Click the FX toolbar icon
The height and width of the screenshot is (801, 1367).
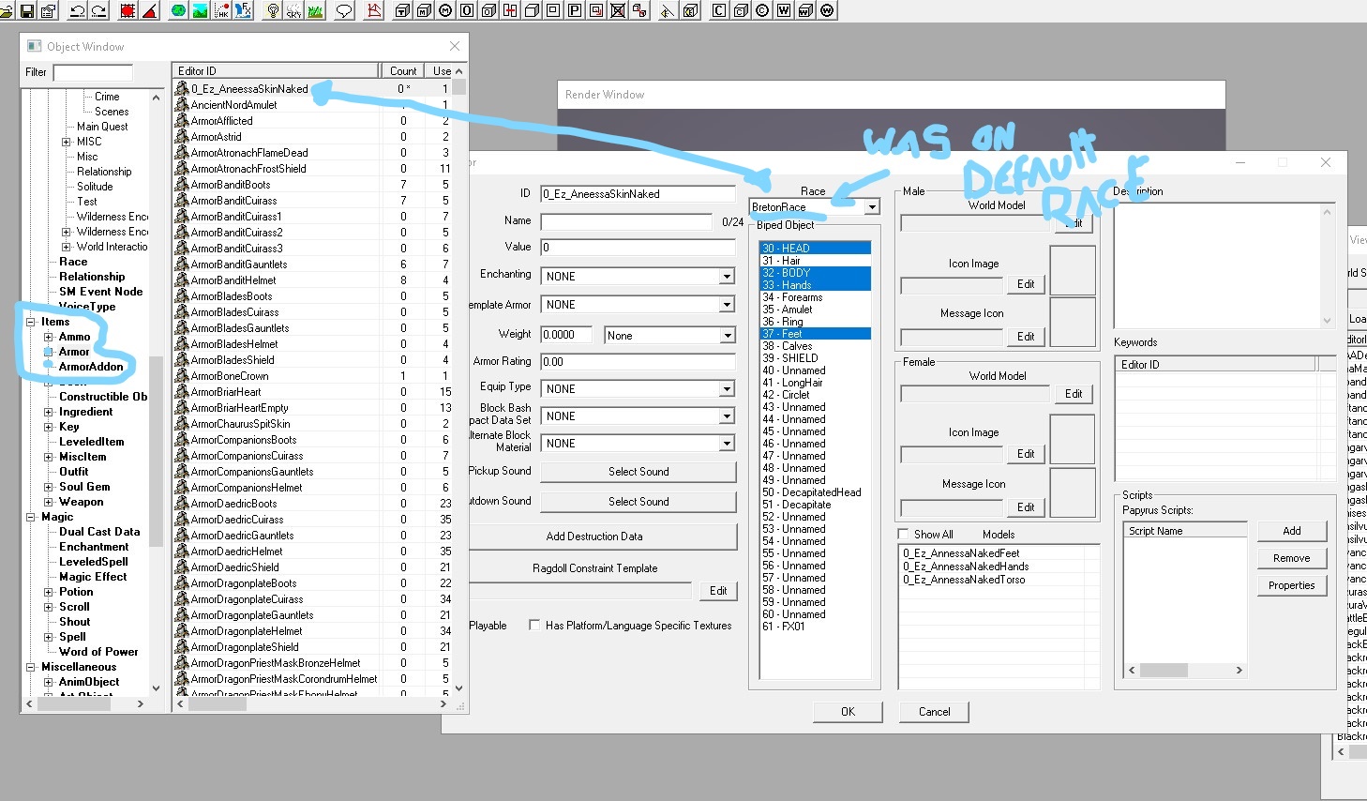[244, 10]
